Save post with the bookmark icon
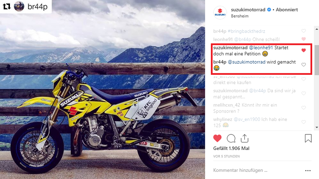 [x=308, y=138]
